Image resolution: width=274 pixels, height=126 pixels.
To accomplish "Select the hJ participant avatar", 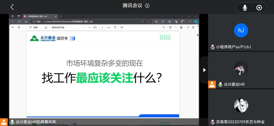I will click(x=241, y=30).
